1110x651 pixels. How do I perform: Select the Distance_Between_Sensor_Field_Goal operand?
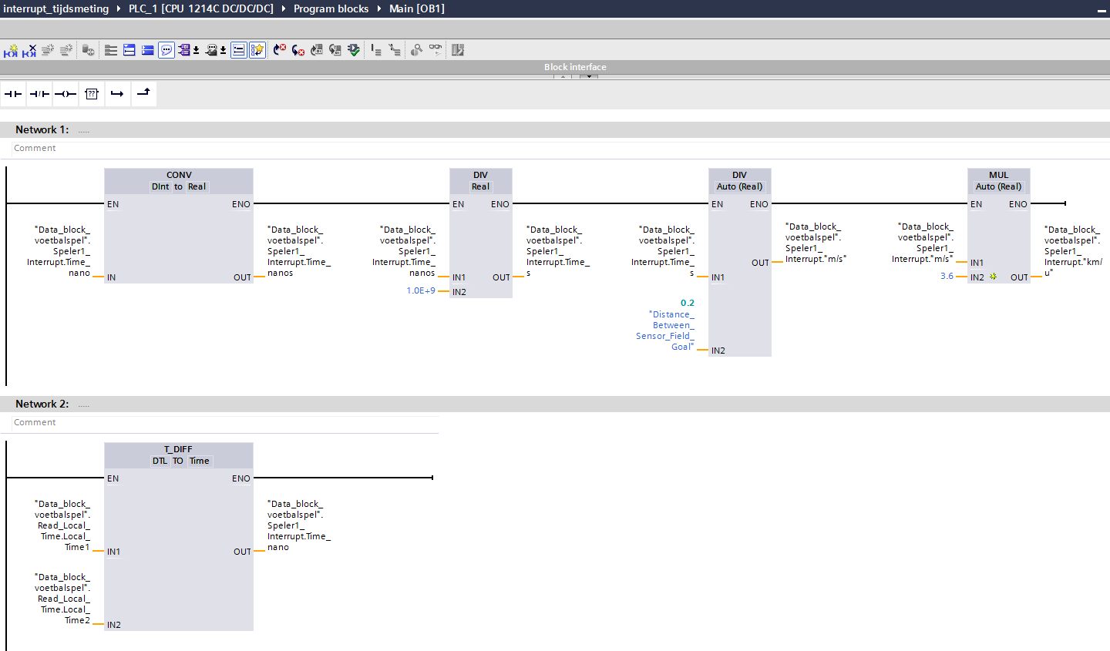click(665, 331)
